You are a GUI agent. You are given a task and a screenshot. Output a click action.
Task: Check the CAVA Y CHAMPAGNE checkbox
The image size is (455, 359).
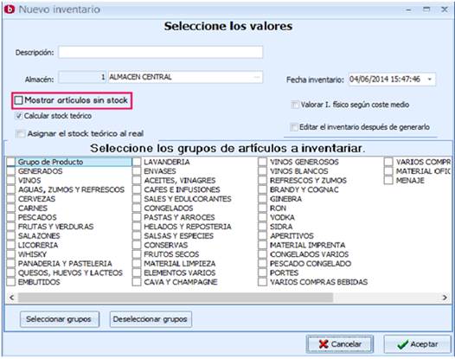click(x=137, y=282)
